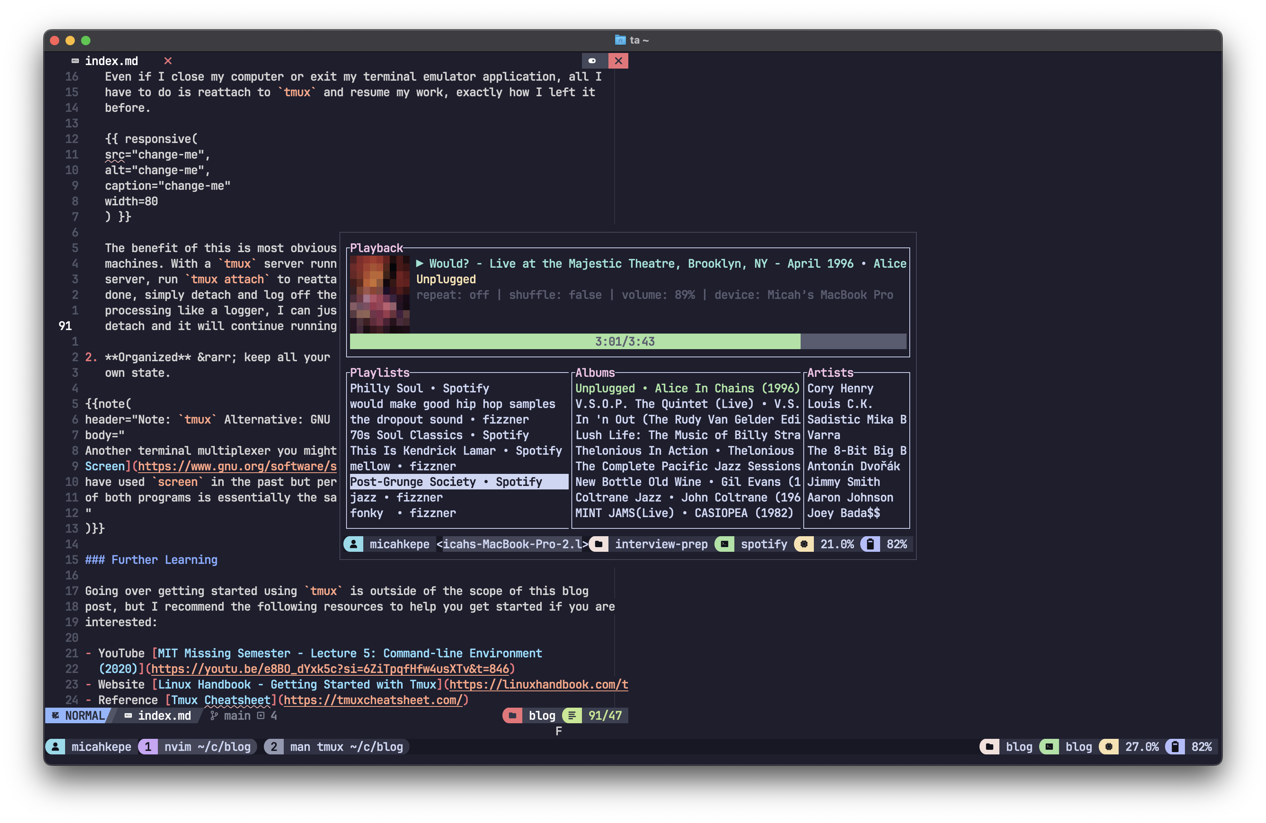Open the Coltrane Jazz album

tap(687, 497)
